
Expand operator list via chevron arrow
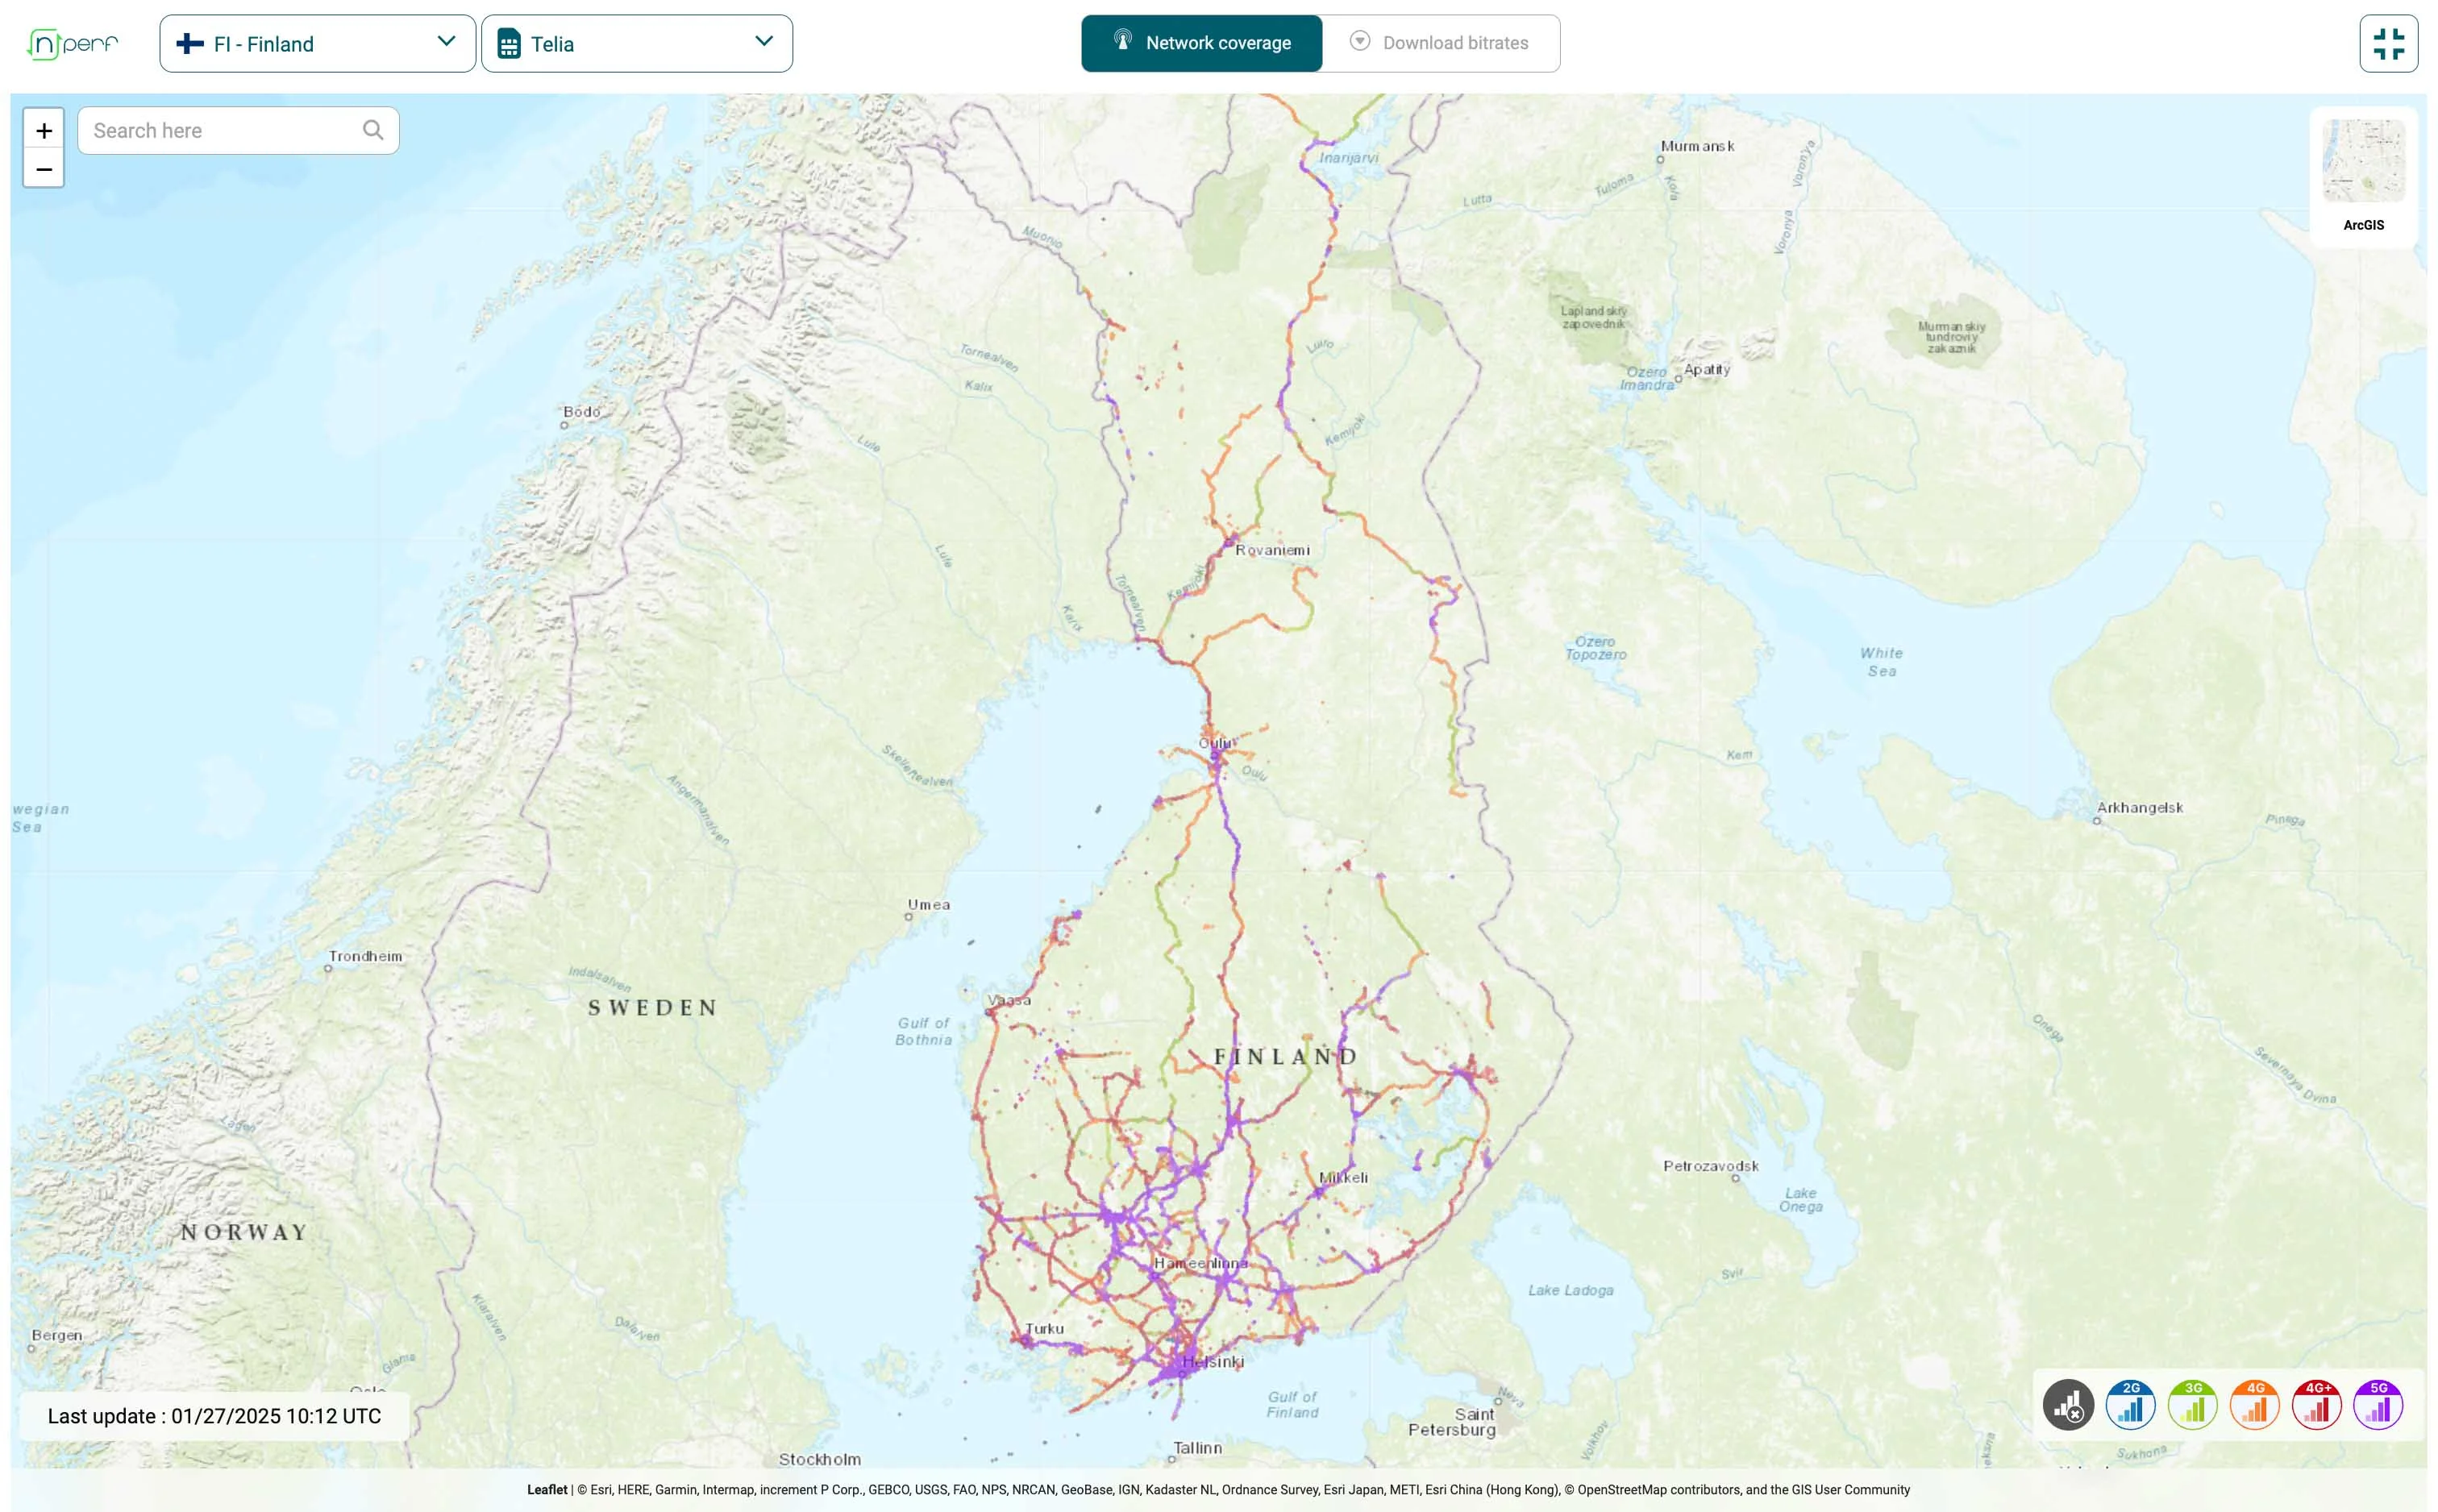click(764, 42)
